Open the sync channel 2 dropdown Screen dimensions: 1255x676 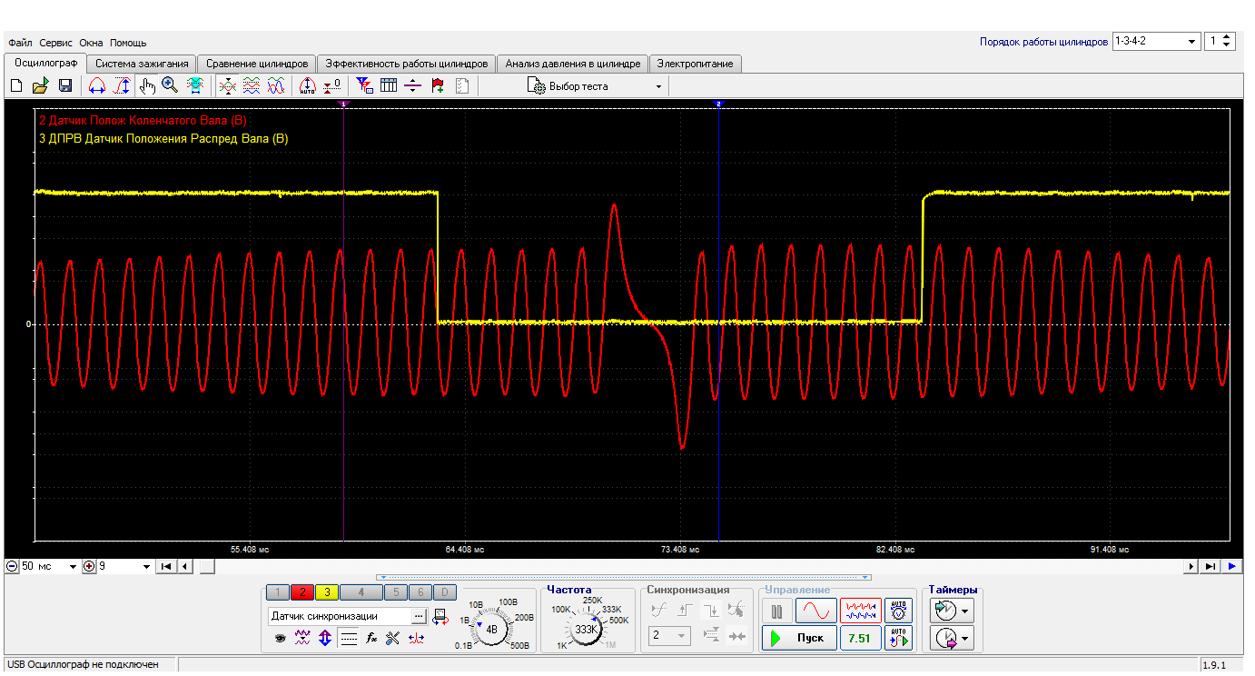(669, 636)
